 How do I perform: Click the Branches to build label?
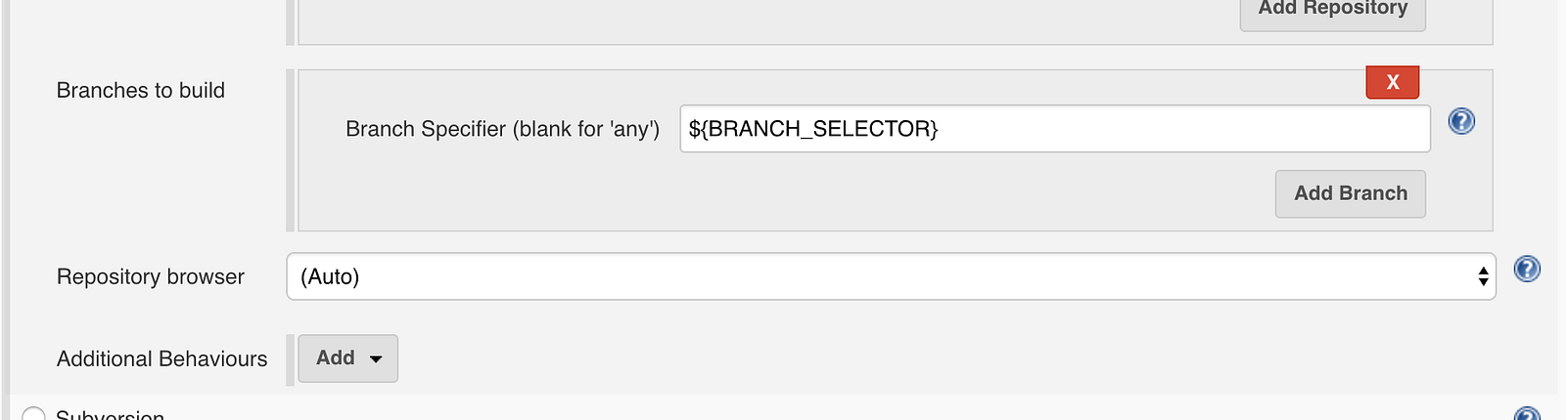point(141,91)
